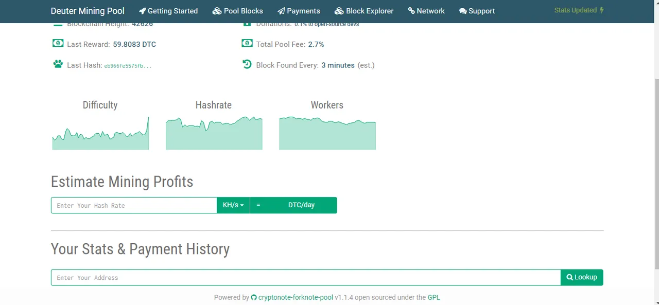Click the cubes icon beside Block Explorer
Image resolution: width=659 pixels, height=305 pixels.
pos(339,11)
